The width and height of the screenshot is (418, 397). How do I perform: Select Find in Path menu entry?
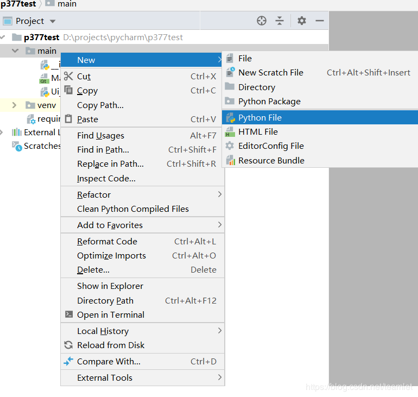[103, 150]
